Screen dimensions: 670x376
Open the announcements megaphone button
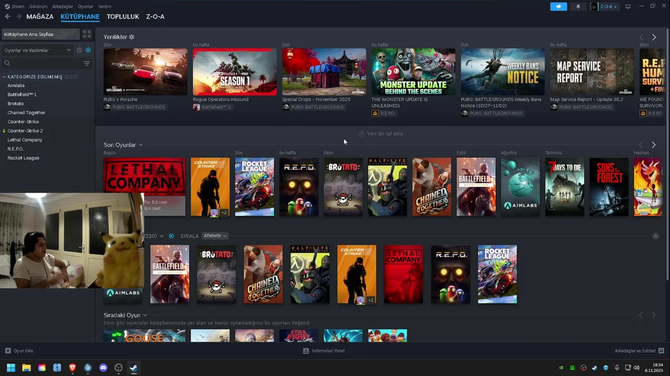(x=559, y=6)
